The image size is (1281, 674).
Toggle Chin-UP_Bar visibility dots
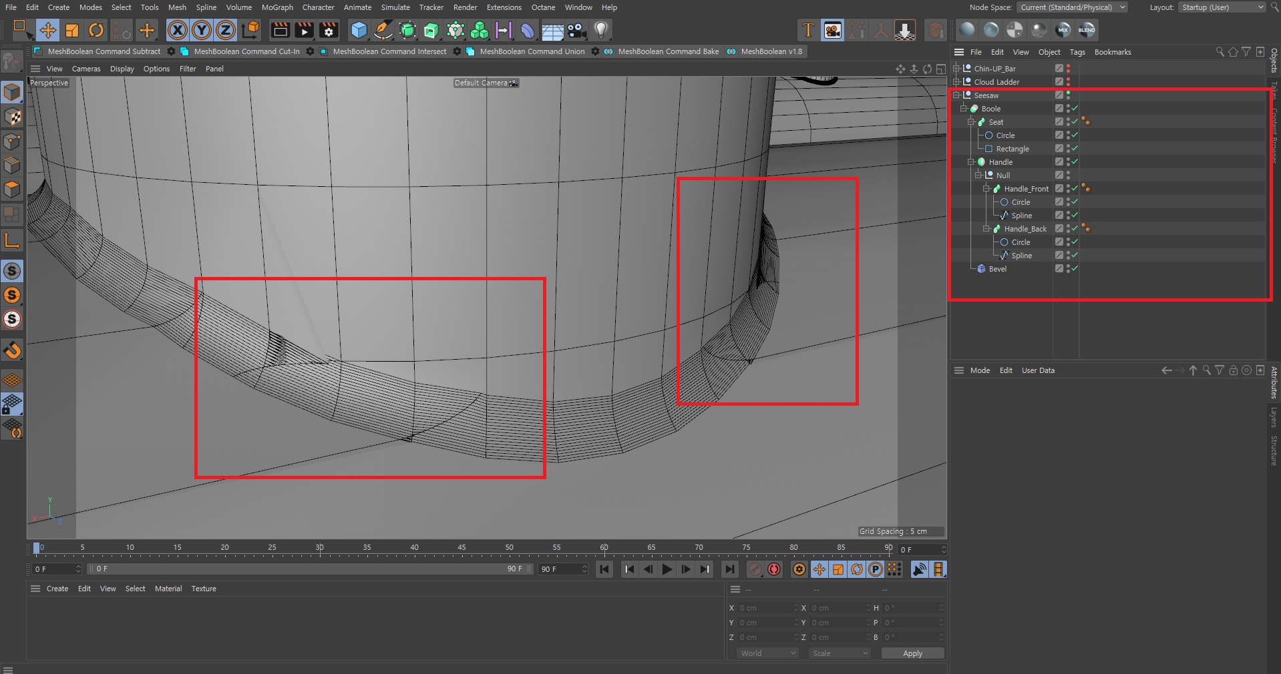coord(1068,69)
